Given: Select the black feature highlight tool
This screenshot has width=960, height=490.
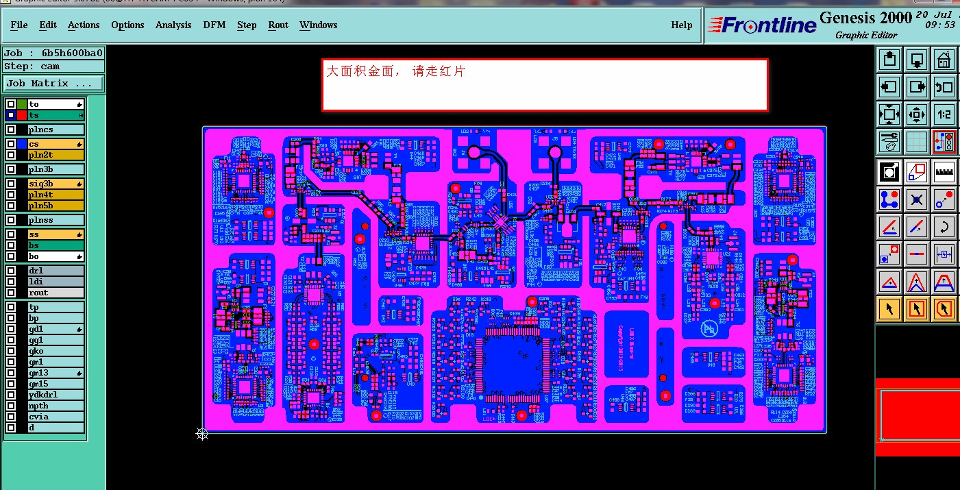Looking at the screenshot, I should coord(889,172).
